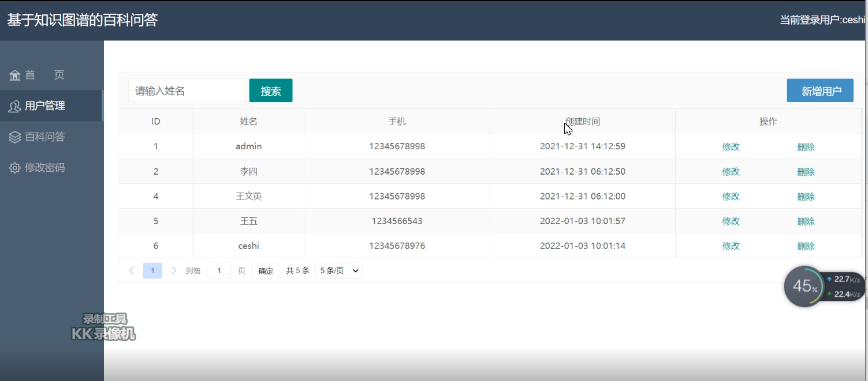Click the 操作 column header
Screen dimensions: 868x381
click(x=768, y=122)
